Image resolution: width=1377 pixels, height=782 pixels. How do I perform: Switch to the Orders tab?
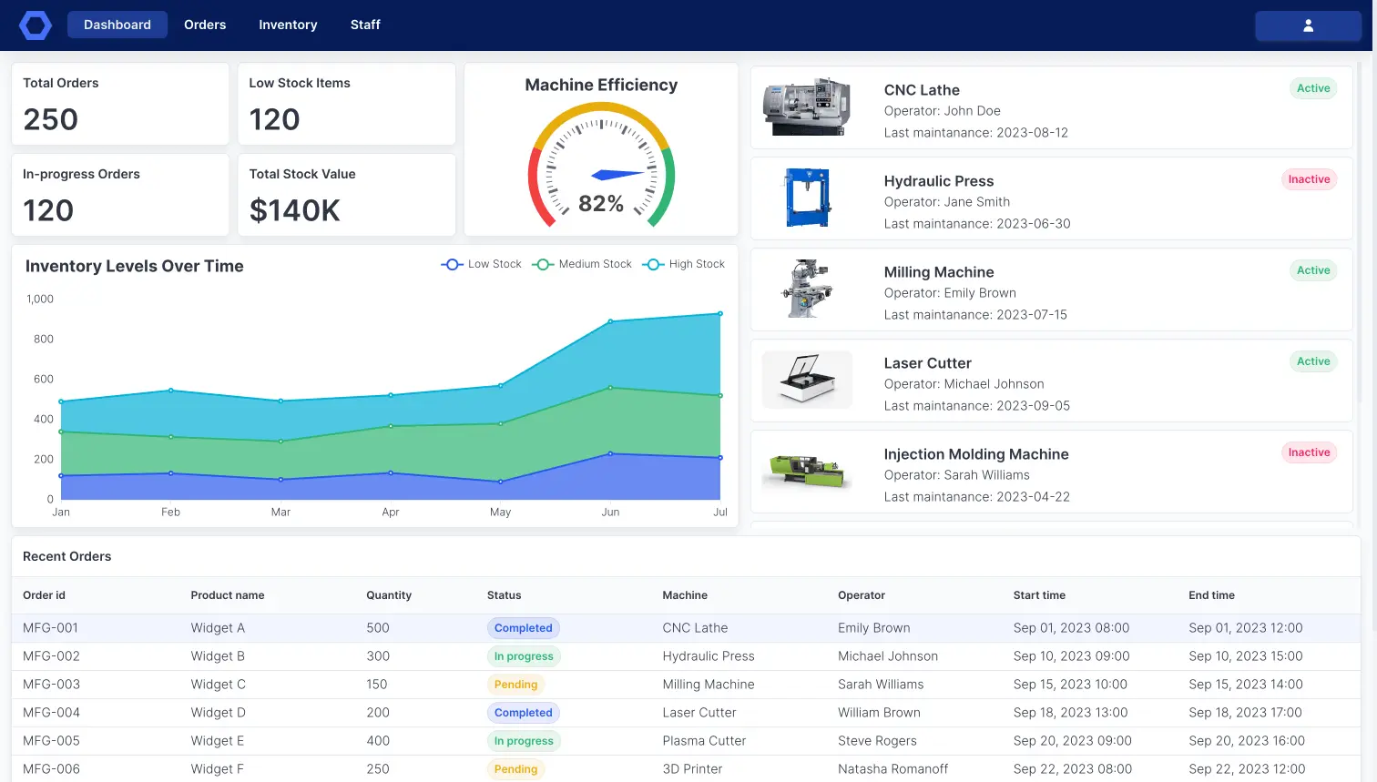pos(204,25)
